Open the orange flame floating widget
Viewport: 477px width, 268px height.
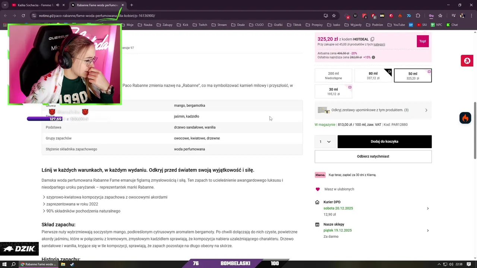pos(465,118)
